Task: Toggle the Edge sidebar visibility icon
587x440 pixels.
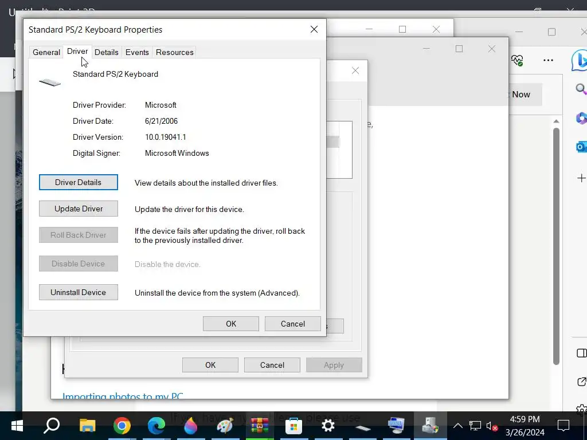Action: point(581,353)
